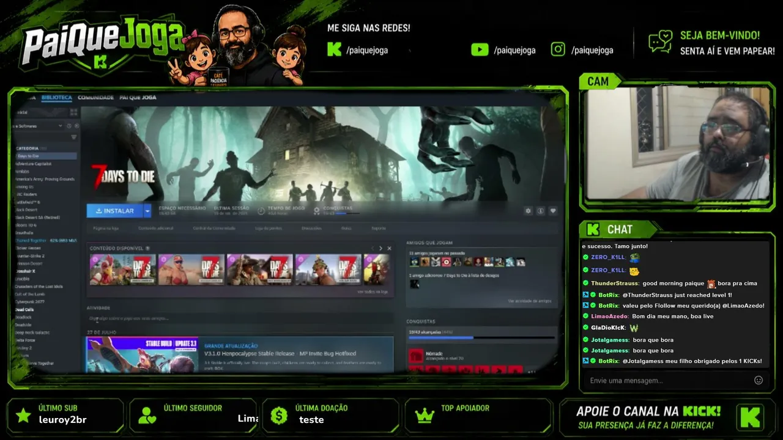Viewport: 783px width, 440px height.
Task: Click the YouTube icon in header
Action: click(480, 50)
